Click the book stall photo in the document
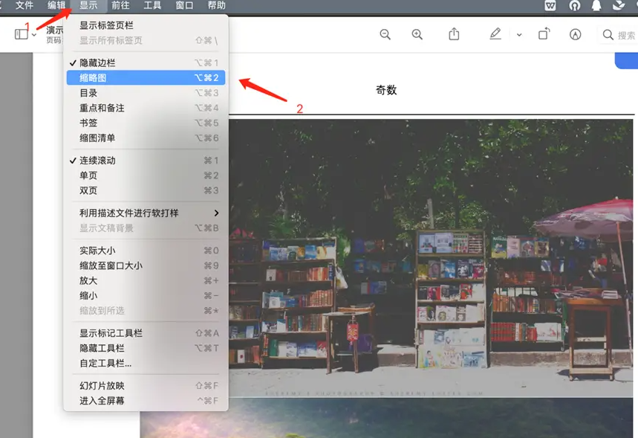This screenshot has width=638, height=438. [431, 258]
